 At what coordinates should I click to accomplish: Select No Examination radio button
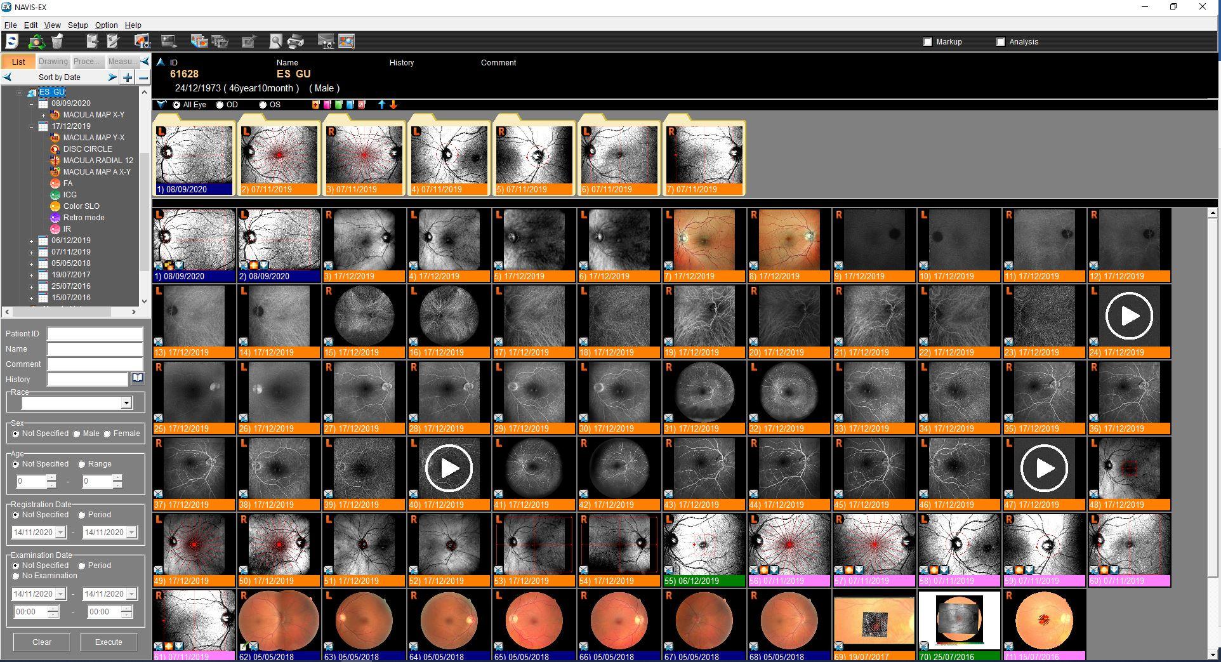16,576
